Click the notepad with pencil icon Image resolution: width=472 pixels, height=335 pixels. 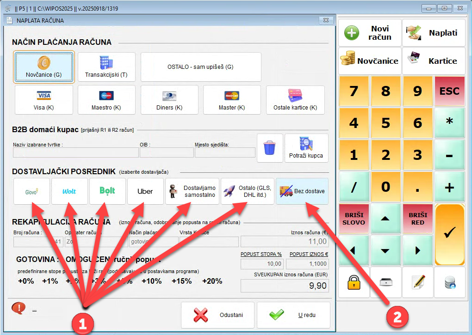coord(418,282)
